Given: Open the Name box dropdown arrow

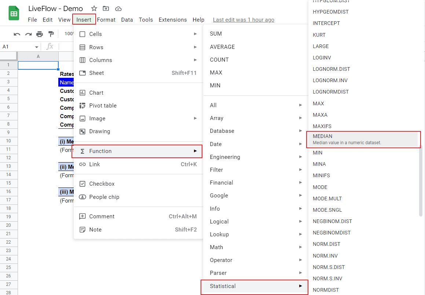Looking at the screenshot, I should pos(37,47).
